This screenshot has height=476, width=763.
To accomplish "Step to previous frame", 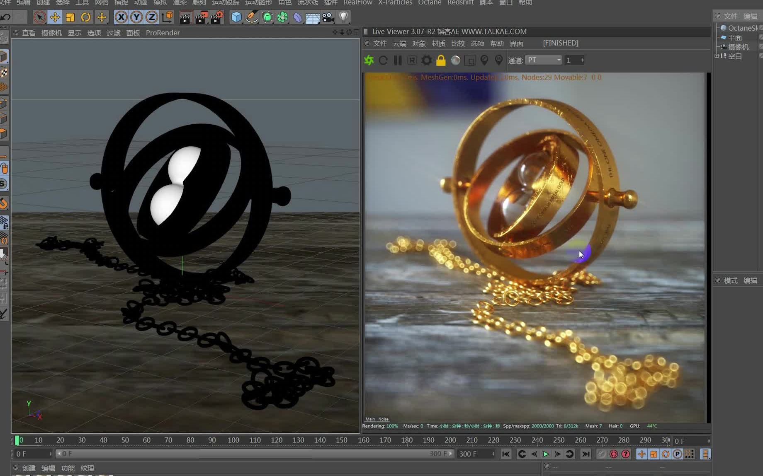I will tap(534, 454).
